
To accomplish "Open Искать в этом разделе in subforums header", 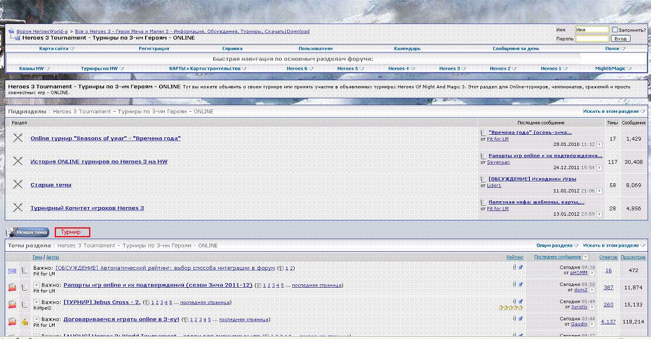I will pyautogui.click(x=614, y=111).
